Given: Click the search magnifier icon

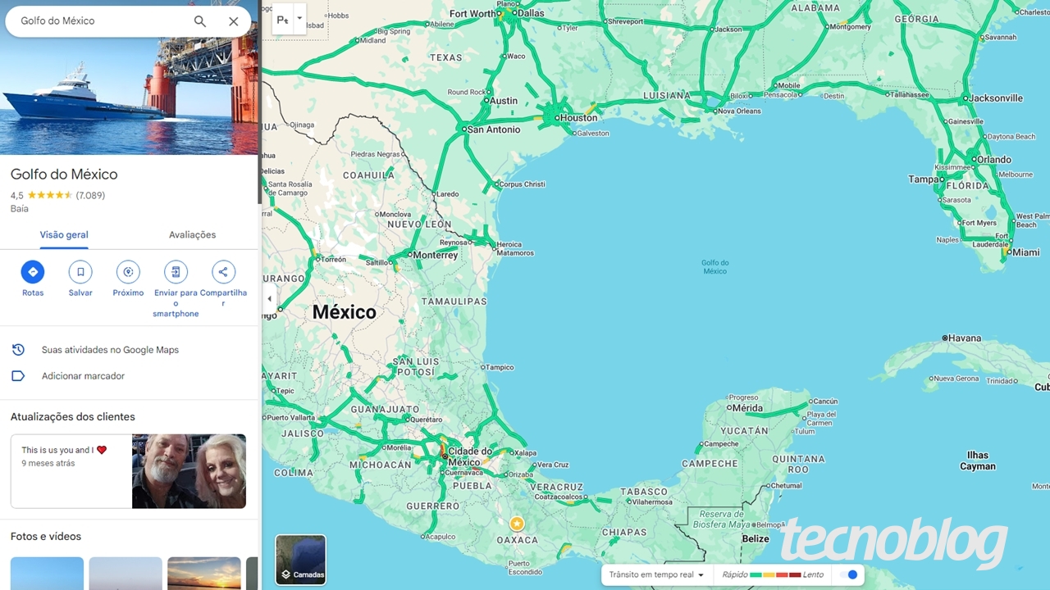Looking at the screenshot, I should (199, 21).
